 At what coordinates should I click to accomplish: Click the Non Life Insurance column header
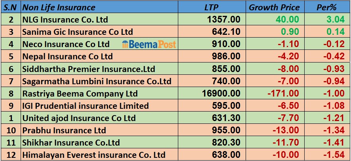click(x=59, y=8)
